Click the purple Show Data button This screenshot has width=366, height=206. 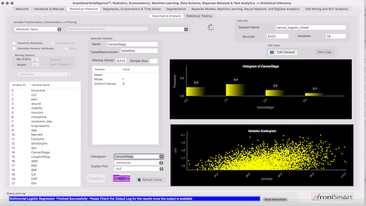pos(121,179)
